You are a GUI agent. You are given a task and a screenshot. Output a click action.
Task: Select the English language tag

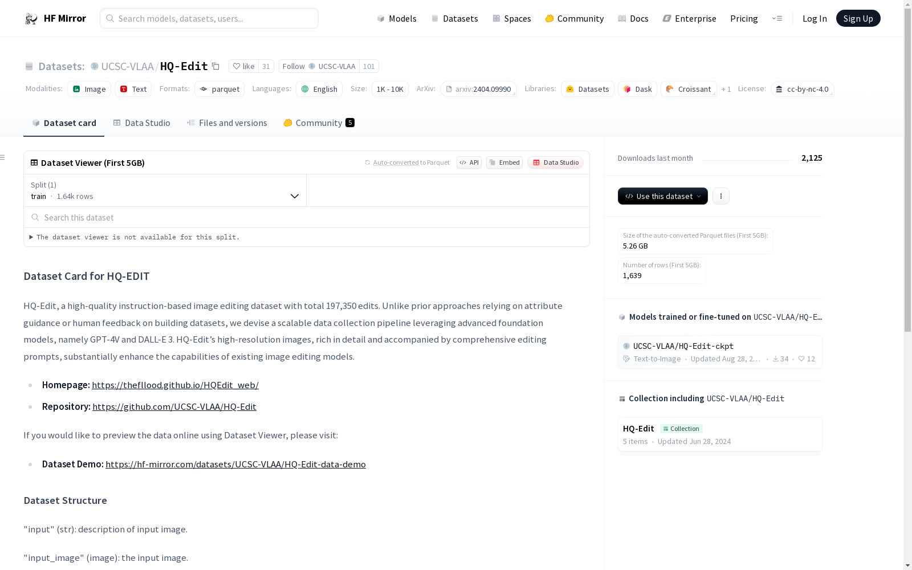click(x=319, y=89)
